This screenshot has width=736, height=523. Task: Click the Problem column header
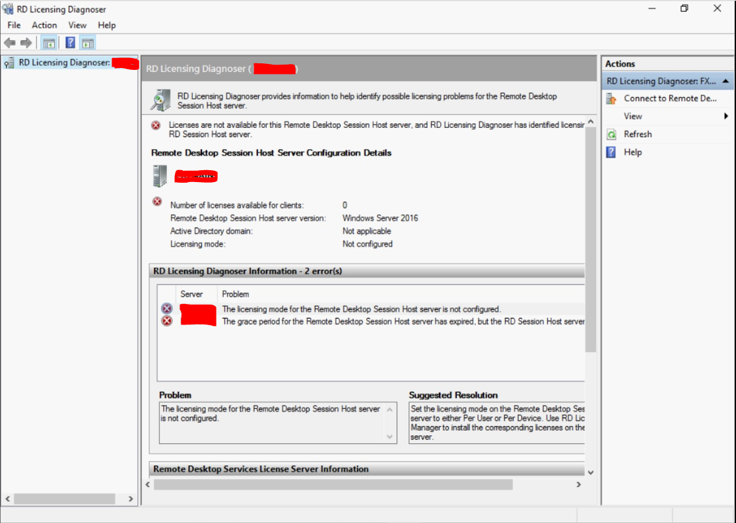point(236,294)
